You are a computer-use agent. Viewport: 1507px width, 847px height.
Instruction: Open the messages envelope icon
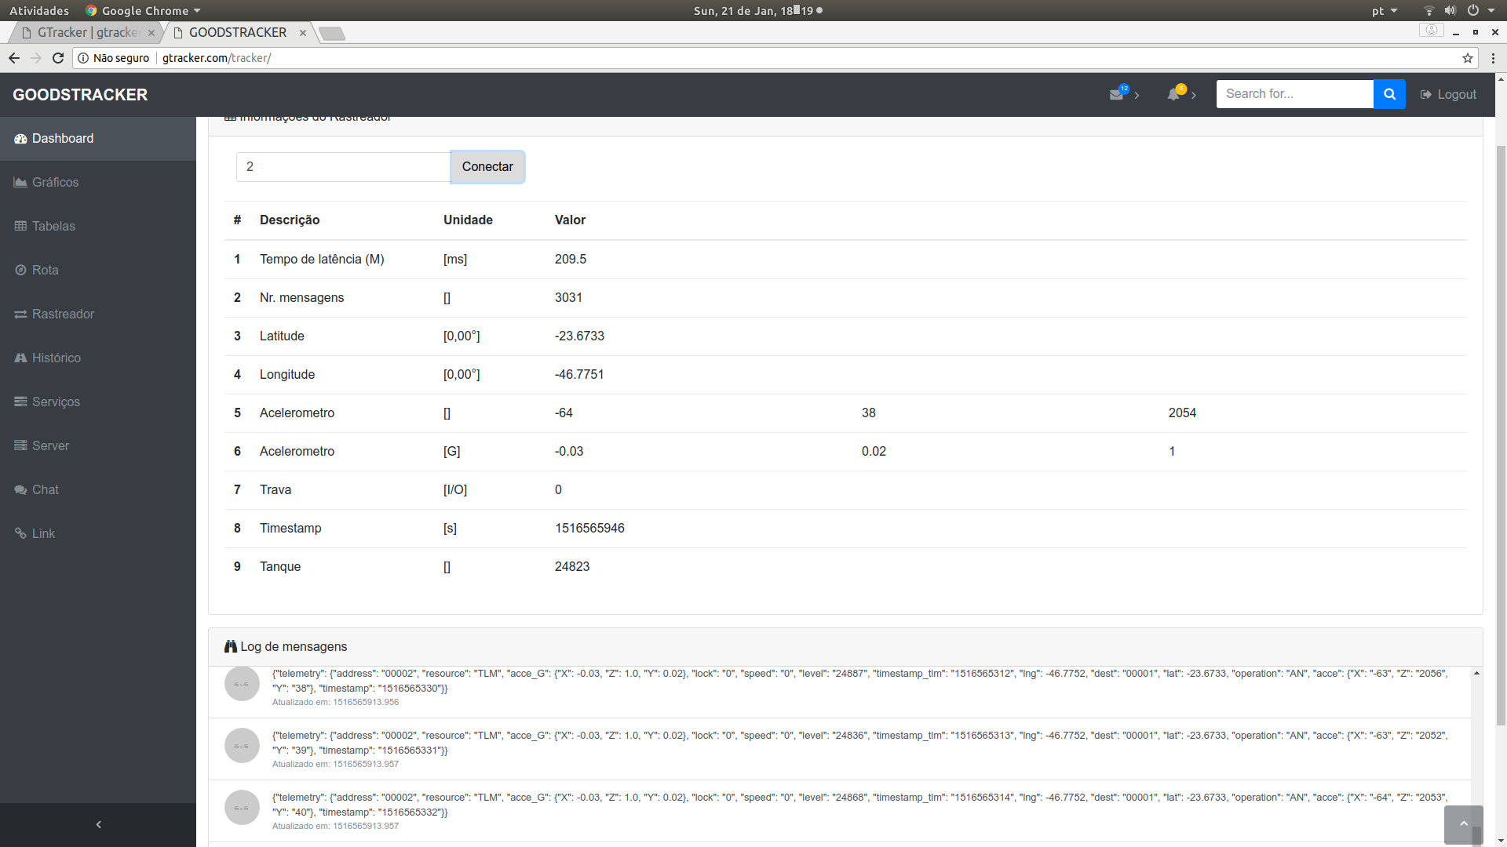tap(1117, 94)
